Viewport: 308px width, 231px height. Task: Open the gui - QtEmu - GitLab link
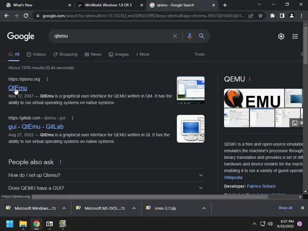point(36,127)
